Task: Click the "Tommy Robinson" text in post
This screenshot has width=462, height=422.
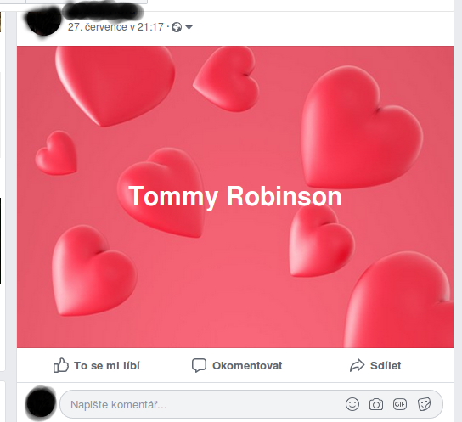Action: [235, 196]
